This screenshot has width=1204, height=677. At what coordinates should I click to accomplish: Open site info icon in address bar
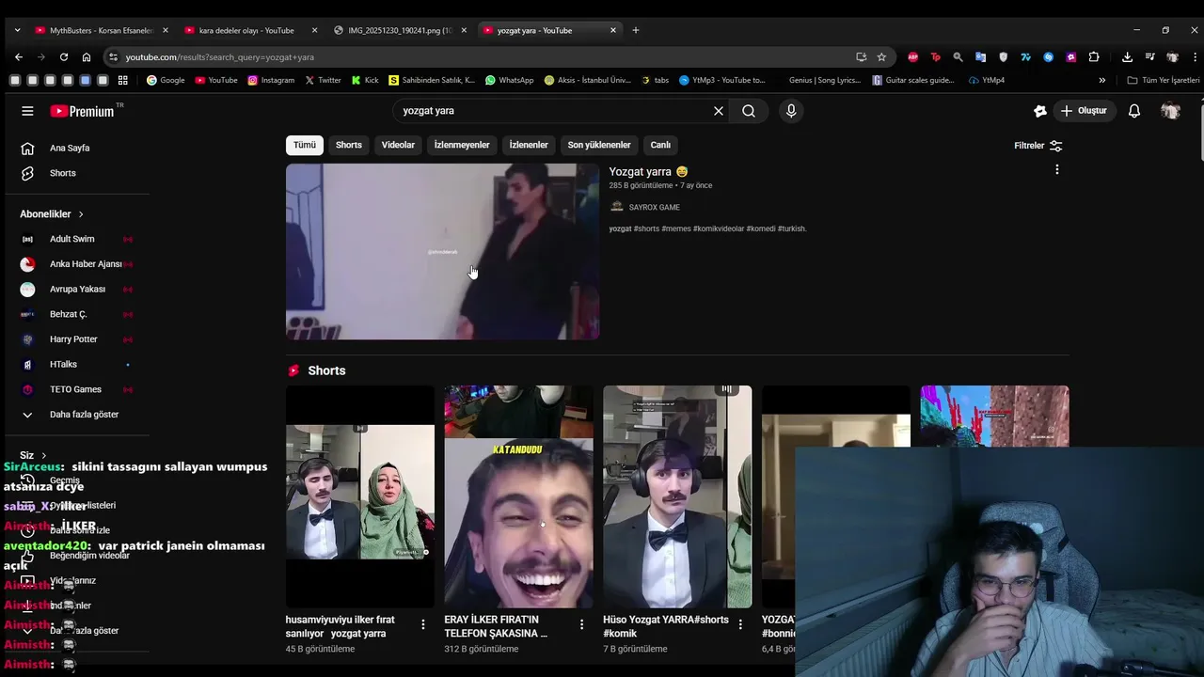click(x=113, y=57)
